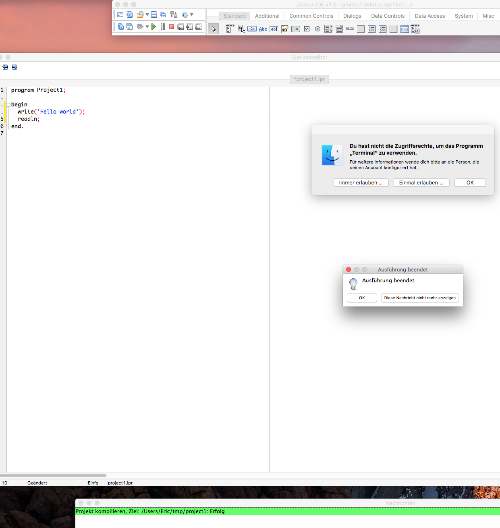The width and height of the screenshot is (500, 528).
Task: Stop execution with the red square
Action: point(172,27)
